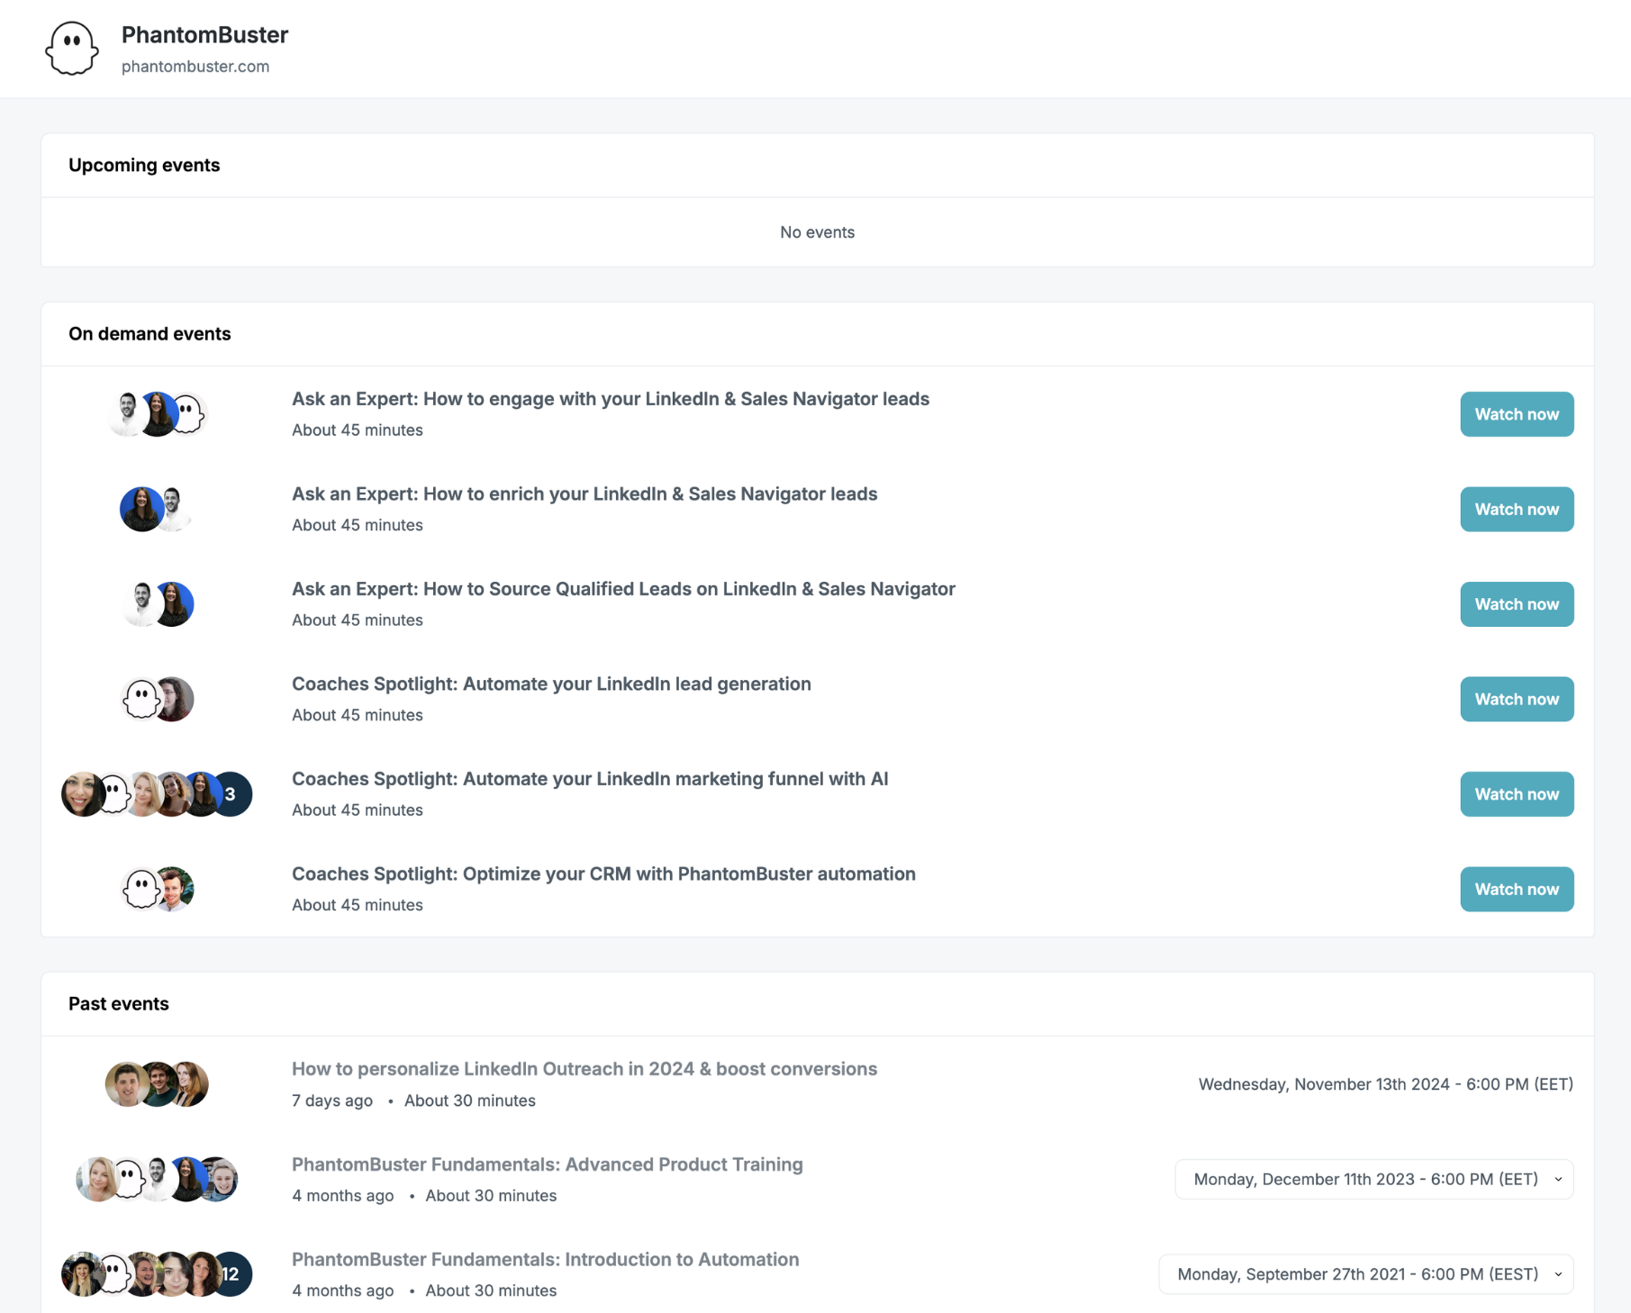
Task: Click speaker avatars for enrich LinkedIn leads event
Action: tap(157, 510)
